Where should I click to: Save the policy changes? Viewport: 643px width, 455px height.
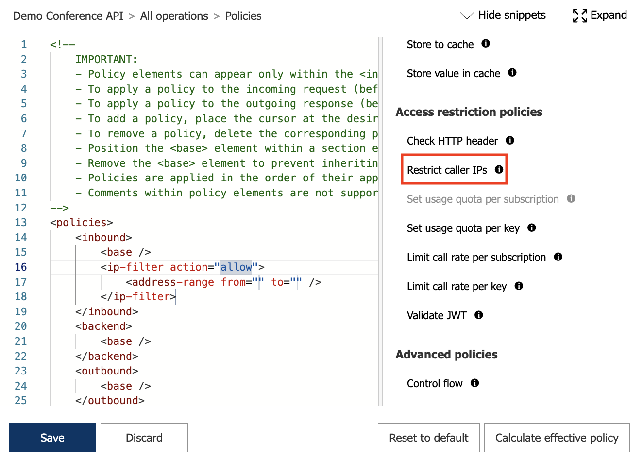[x=52, y=437]
